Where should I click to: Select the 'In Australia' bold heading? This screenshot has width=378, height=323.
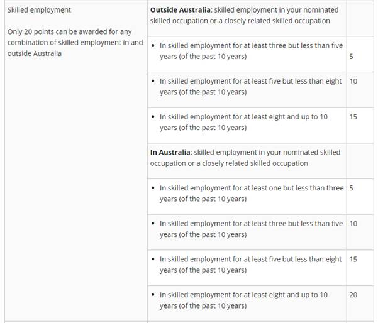[x=170, y=153]
